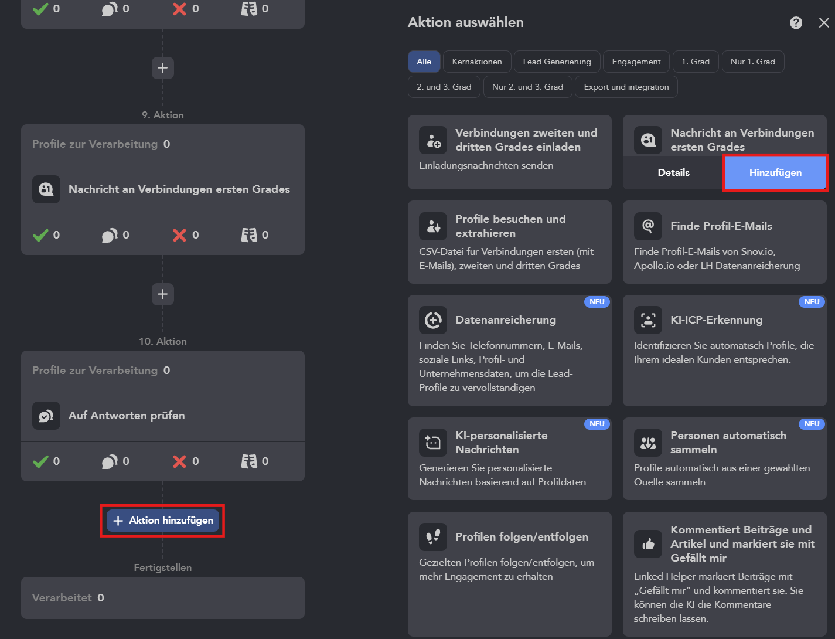Click green checkmark in 10. Aktion stats
Image resolution: width=835 pixels, height=639 pixels.
tap(40, 461)
